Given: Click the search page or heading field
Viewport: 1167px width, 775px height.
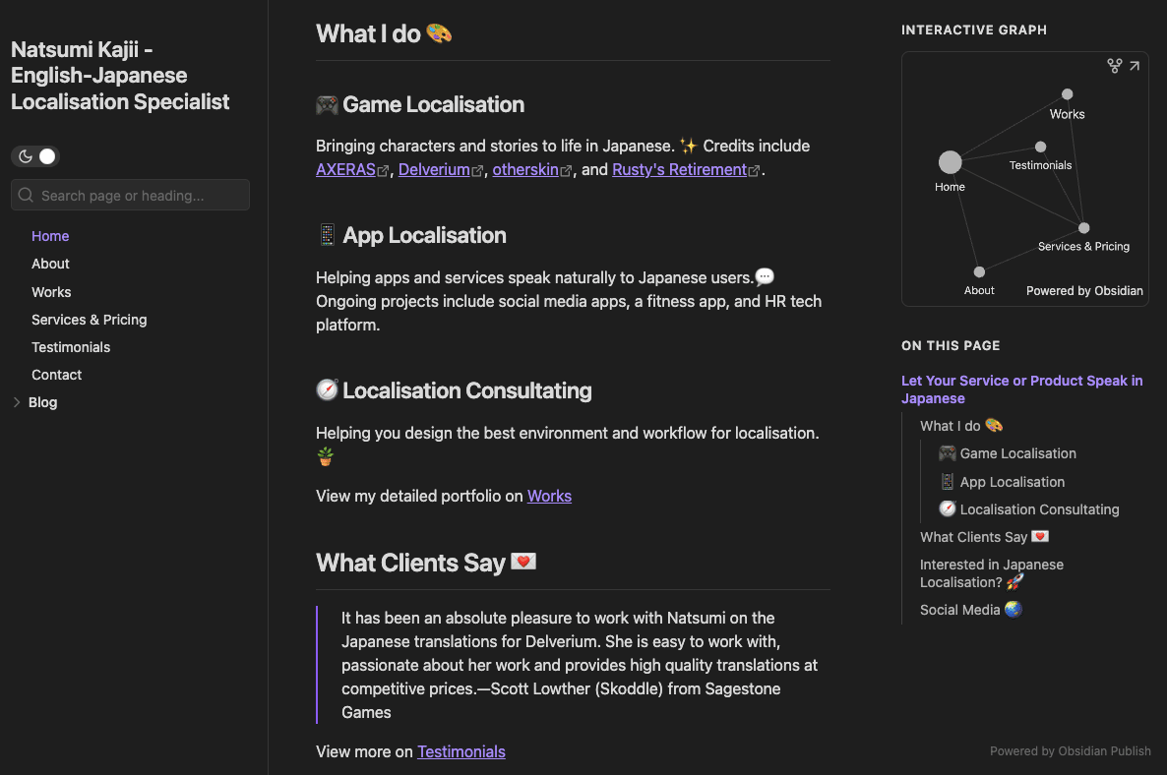Looking at the screenshot, I should point(138,196).
